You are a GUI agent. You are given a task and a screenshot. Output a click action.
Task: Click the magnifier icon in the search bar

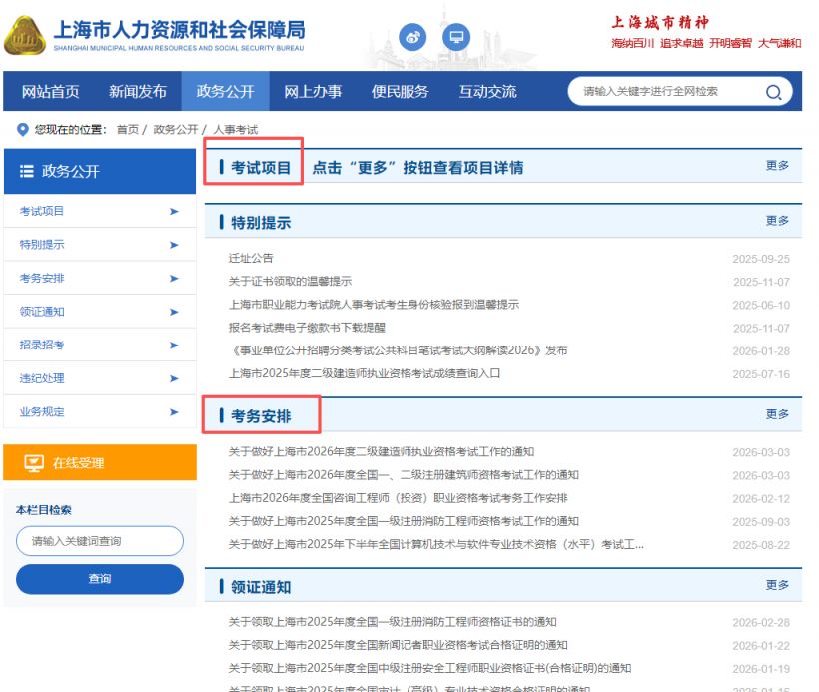(x=774, y=92)
